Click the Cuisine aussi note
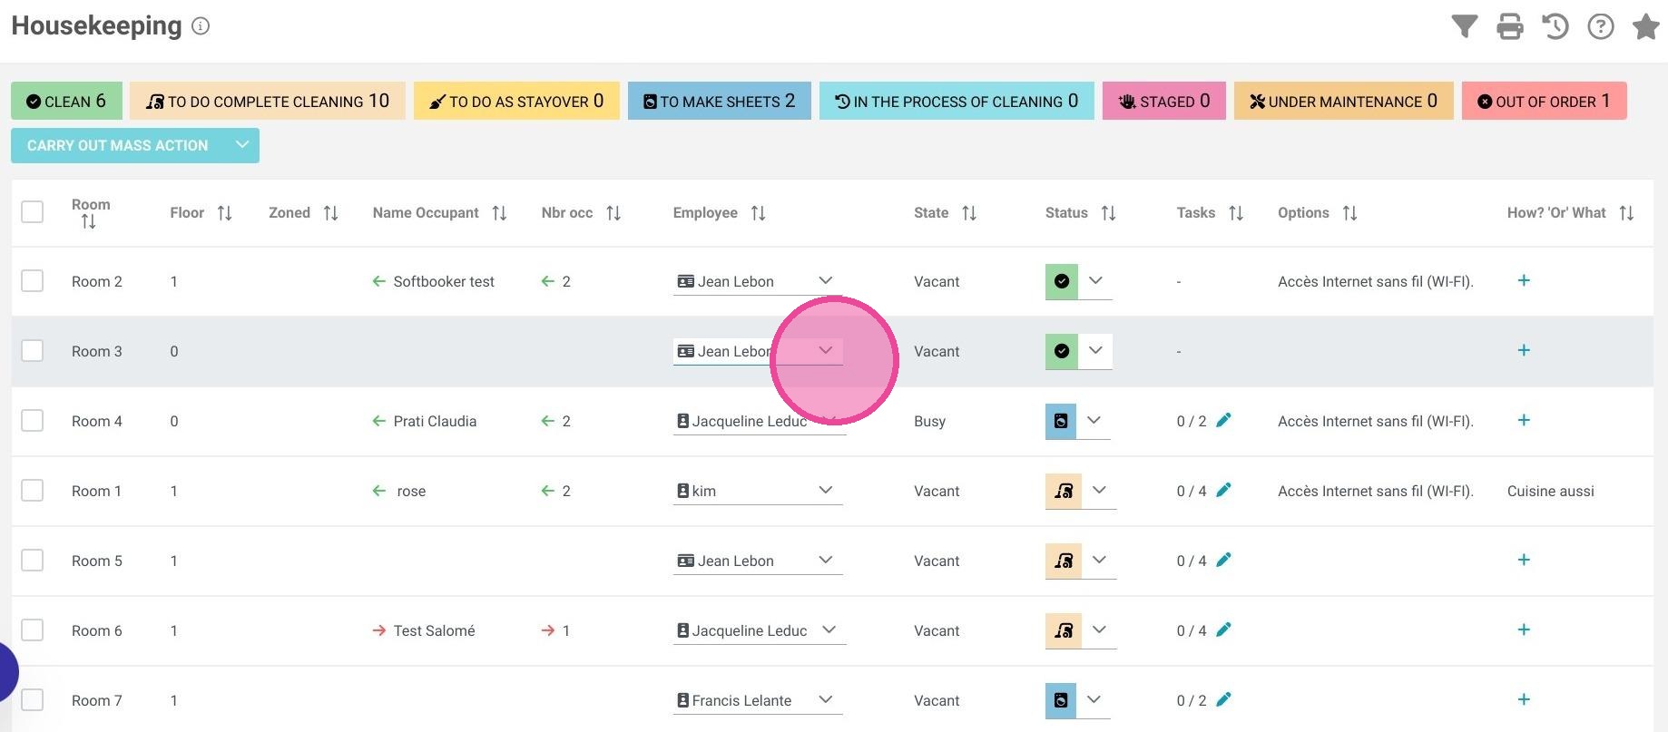The image size is (1668, 732). pyautogui.click(x=1551, y=491)
